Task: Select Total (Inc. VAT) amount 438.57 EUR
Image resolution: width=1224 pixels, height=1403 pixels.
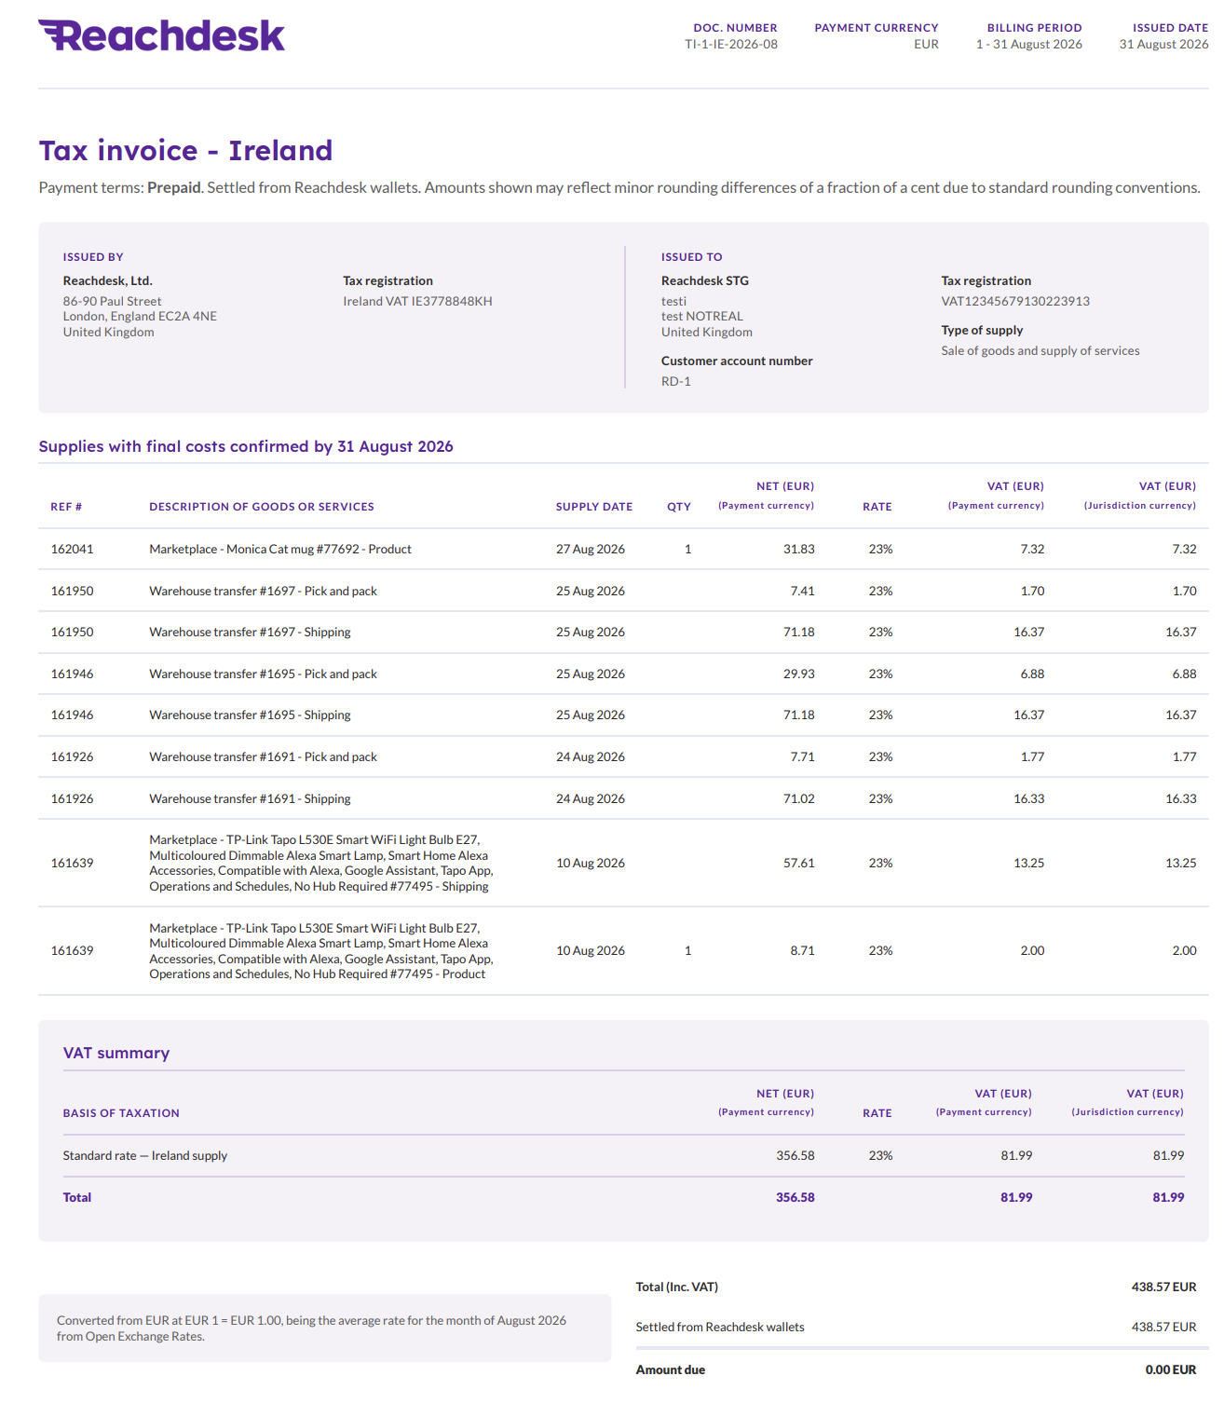Action: tap(1164, 1287)
